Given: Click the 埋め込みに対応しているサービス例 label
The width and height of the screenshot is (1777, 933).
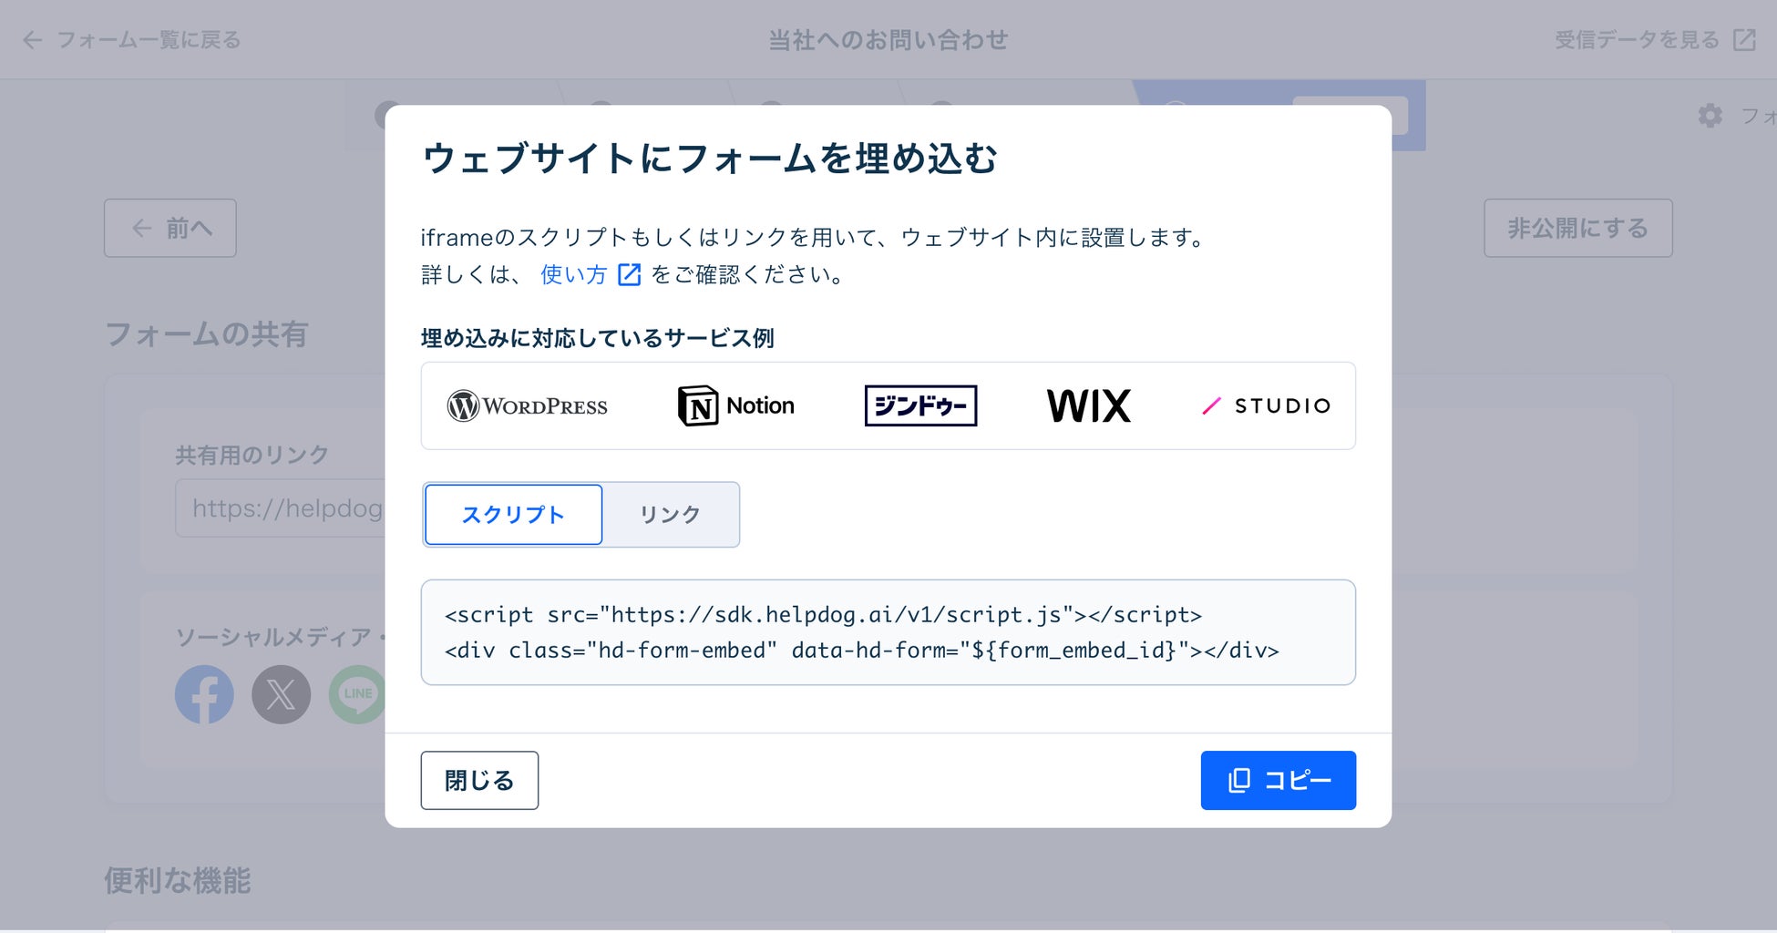Looking at the screenshot, I should [597, 338].
